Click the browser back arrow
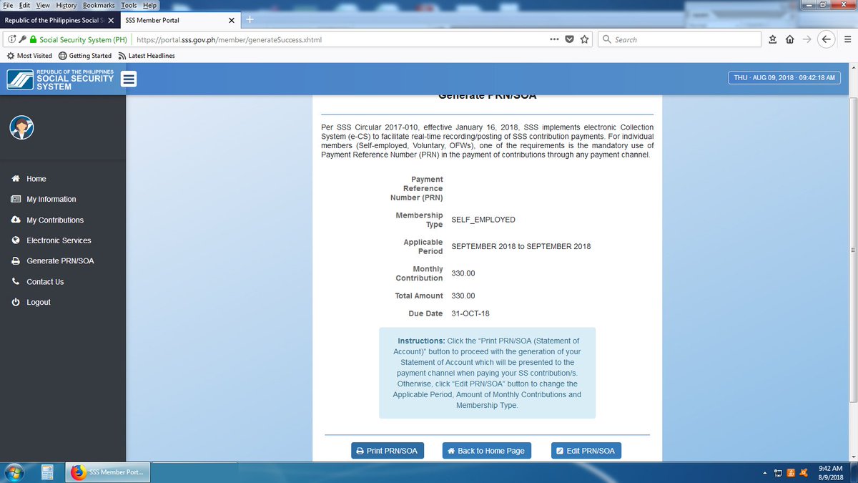Viewport: 858px width, 483px height. tap(826, 39)
